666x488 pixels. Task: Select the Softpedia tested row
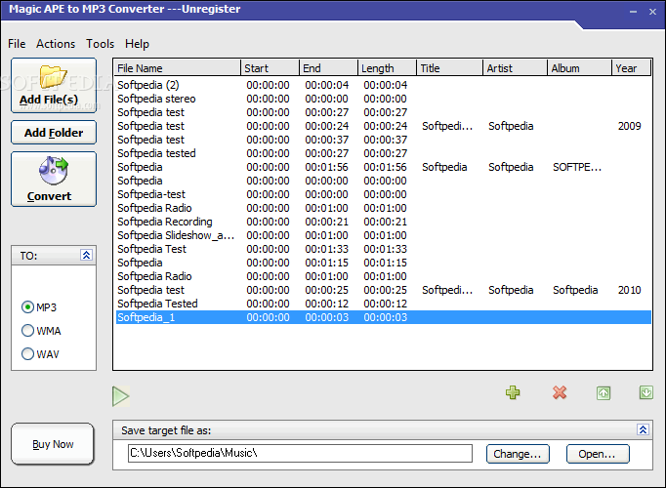pyautogui.click(x=383, y=153)
